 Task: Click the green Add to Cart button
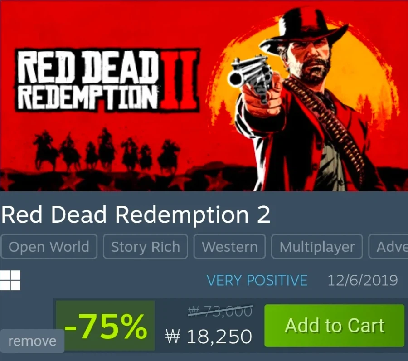[x=335, y=326]
